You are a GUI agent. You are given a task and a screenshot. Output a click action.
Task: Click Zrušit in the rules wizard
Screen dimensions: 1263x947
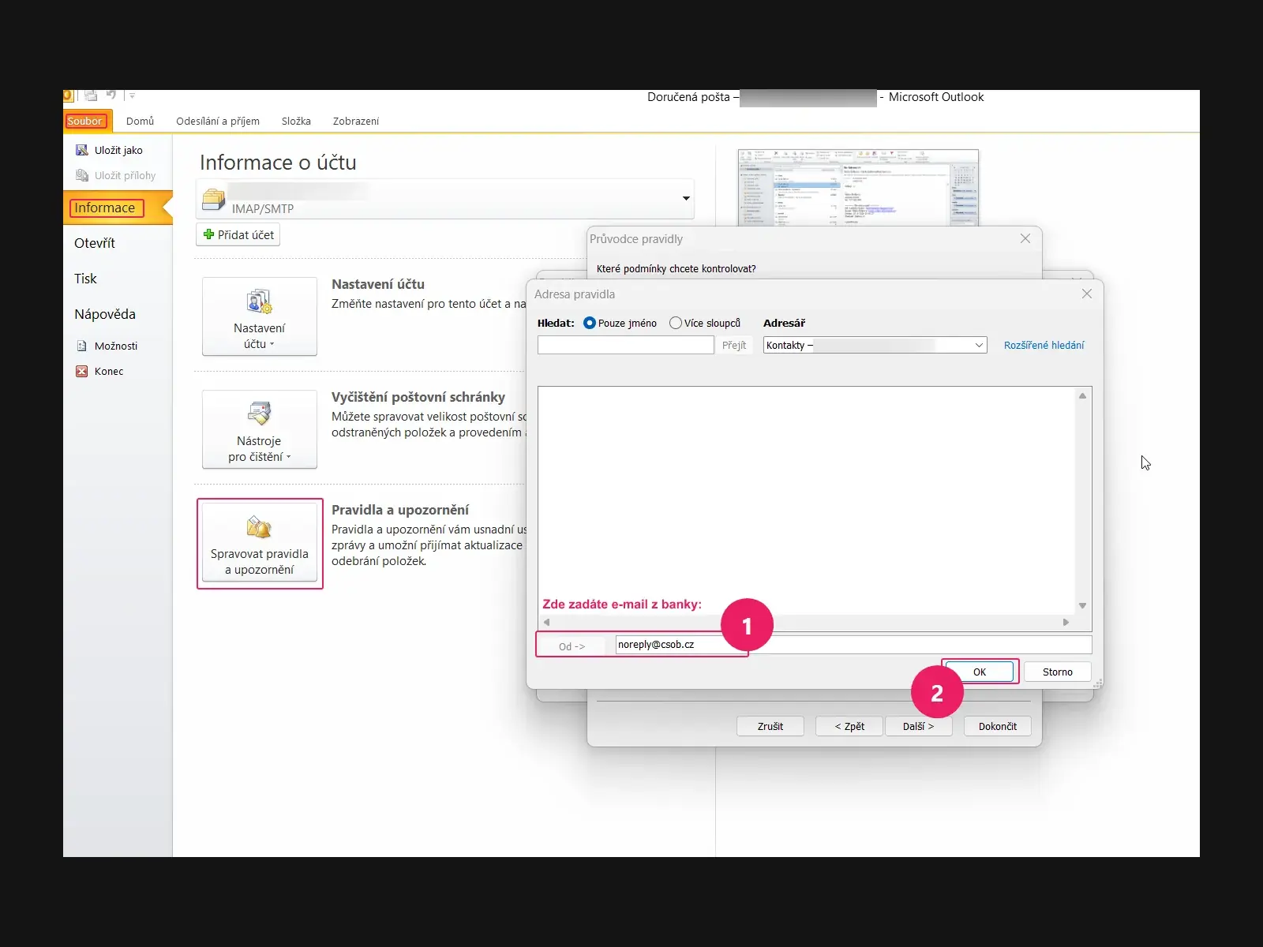pyautogui.click(x=770, y=726)
